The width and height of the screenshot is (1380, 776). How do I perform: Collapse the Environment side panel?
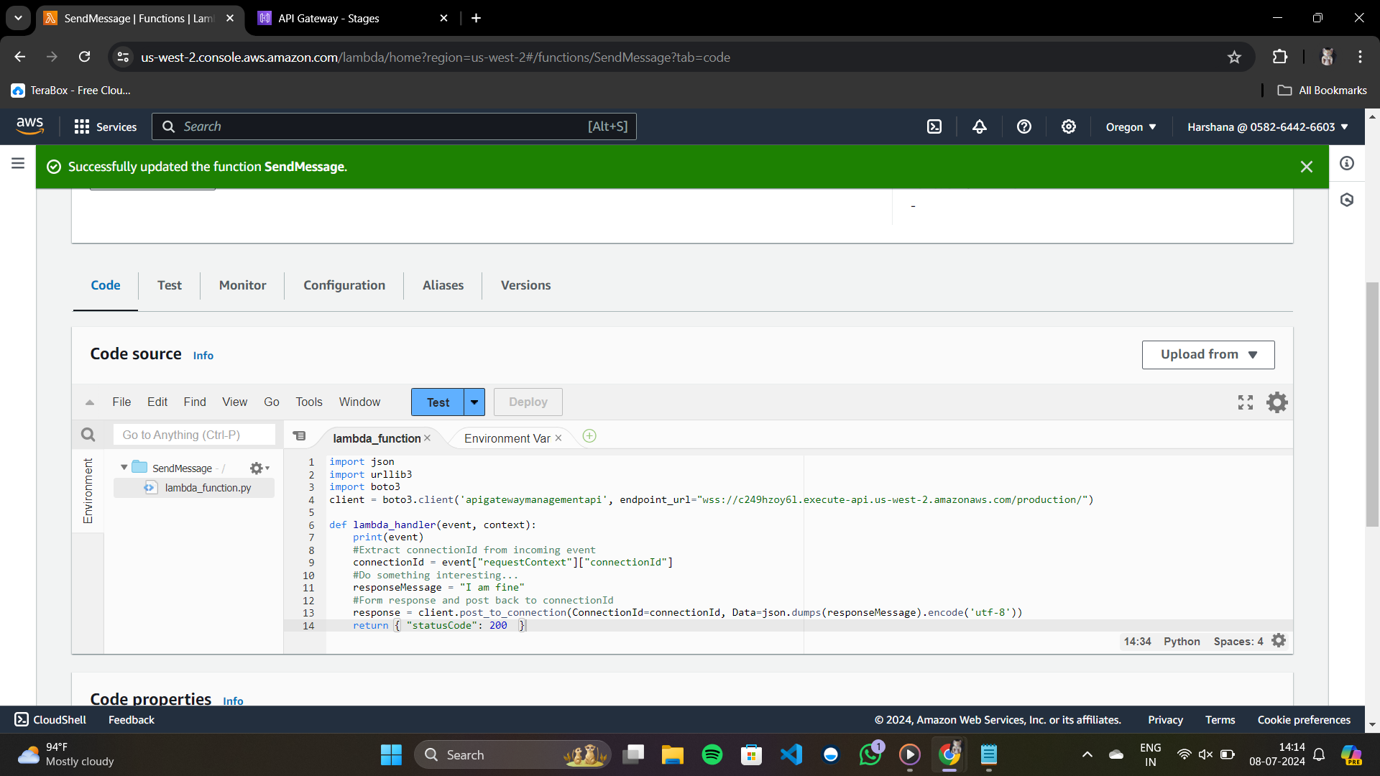click(88, 491)
